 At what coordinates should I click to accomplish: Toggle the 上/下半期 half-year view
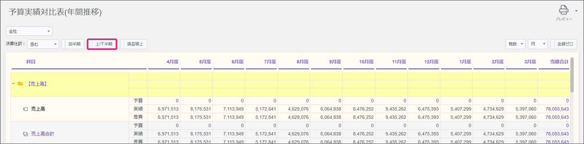(102, 44)
